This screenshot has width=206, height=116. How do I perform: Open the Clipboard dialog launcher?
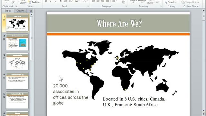tap(16, 6)
